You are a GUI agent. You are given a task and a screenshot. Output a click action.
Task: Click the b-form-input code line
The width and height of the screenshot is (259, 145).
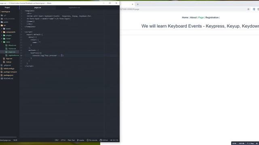[x=49, y=19]
